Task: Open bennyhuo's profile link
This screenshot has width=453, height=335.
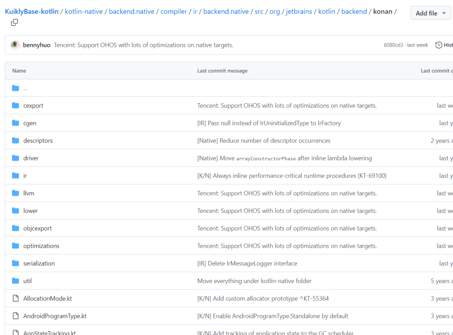Action: (x=36, y=45)
